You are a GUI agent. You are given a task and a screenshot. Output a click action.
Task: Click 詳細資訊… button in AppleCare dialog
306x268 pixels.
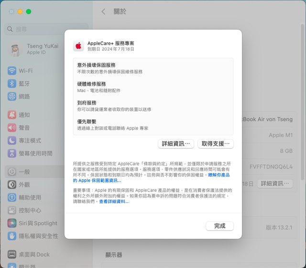click(176, 144)
